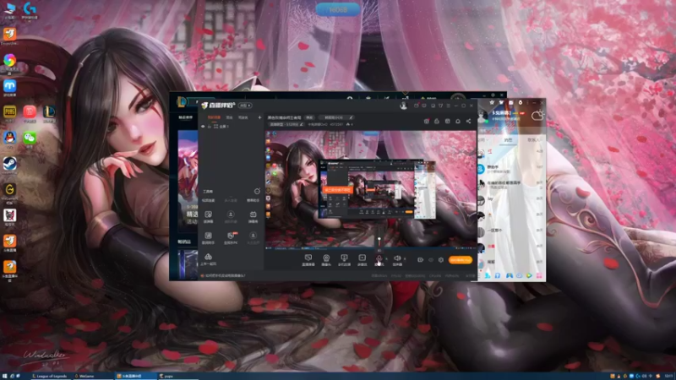Click League client logo behind companion window
676x380 pixels.
(x=182, y=101)
